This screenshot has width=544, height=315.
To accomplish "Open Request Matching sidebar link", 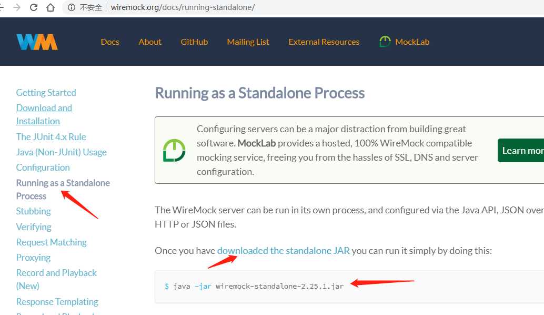I will click(52, 242).
